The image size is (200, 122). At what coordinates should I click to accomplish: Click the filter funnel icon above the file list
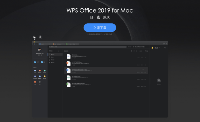coord(145,51)
